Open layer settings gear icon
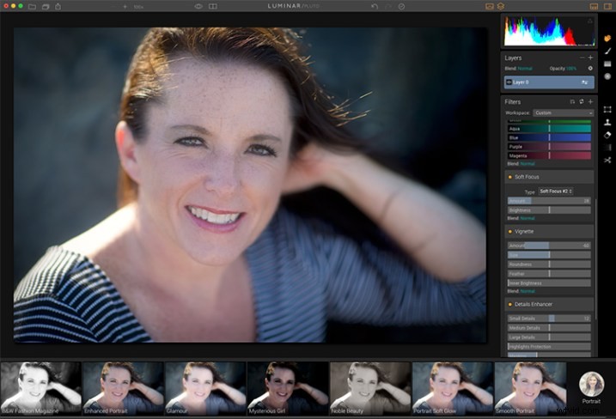The width and height of the screenshot is (616, 419). click(x=590, y=69)
